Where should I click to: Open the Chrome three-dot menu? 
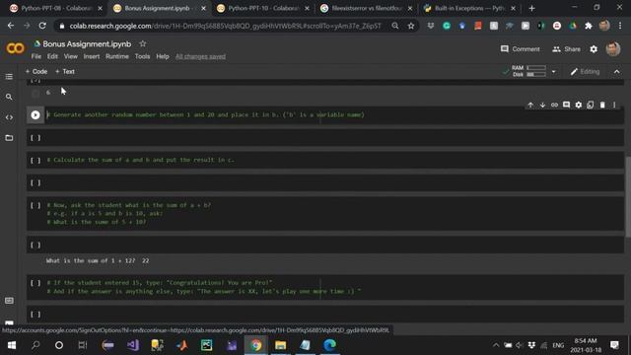coord(620,26)
